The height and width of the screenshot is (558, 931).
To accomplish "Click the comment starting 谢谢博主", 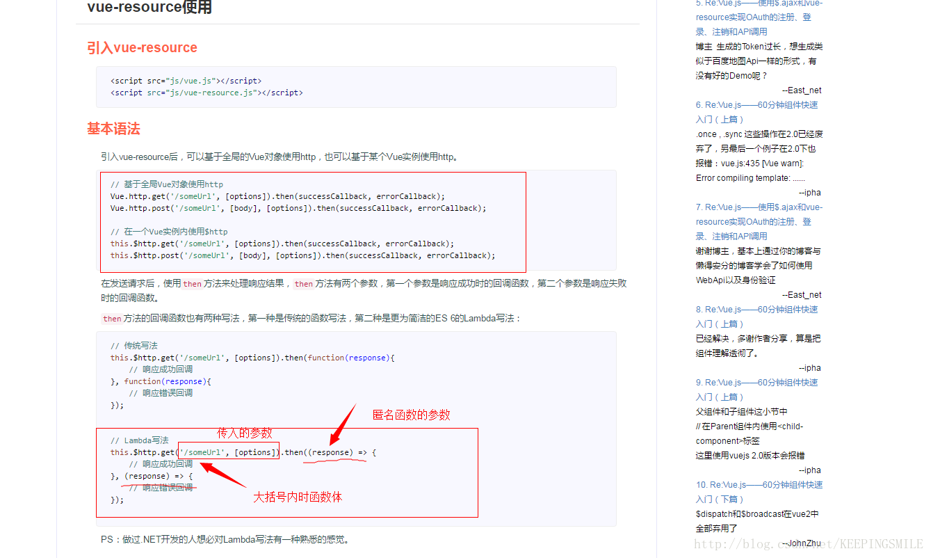I will click(759, 265).
